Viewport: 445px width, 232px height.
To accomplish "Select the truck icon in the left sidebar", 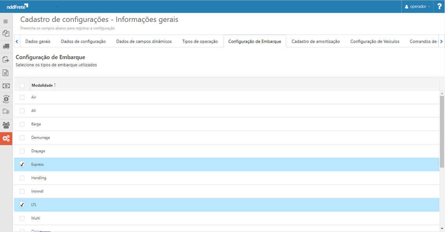I will tap(6, 47).
